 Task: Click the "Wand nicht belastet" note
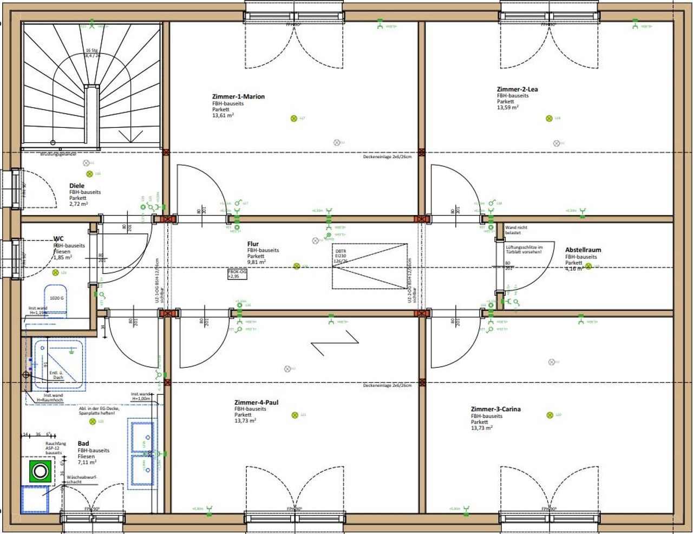[x=516, y=230]
